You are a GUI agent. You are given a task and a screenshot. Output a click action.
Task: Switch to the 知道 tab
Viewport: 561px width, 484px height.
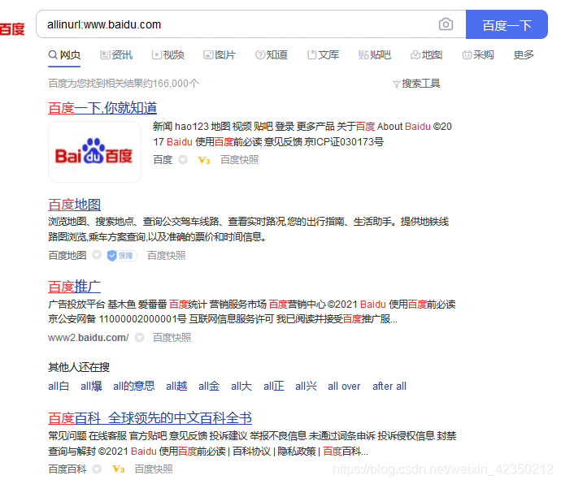click(x=272, y=55)
